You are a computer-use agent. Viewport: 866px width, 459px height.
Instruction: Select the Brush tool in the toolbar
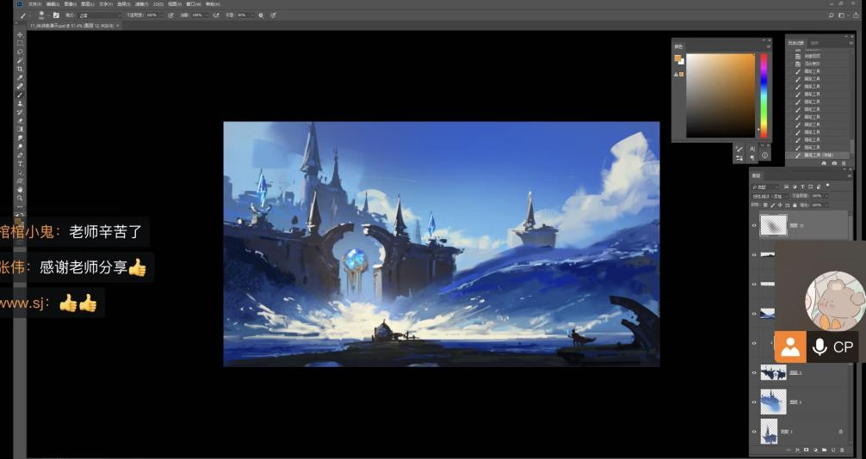[20, 95]
